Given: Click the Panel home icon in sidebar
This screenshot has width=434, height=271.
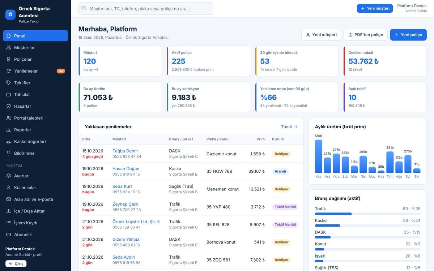Looking at the screenshot, I should pos(9,36).
